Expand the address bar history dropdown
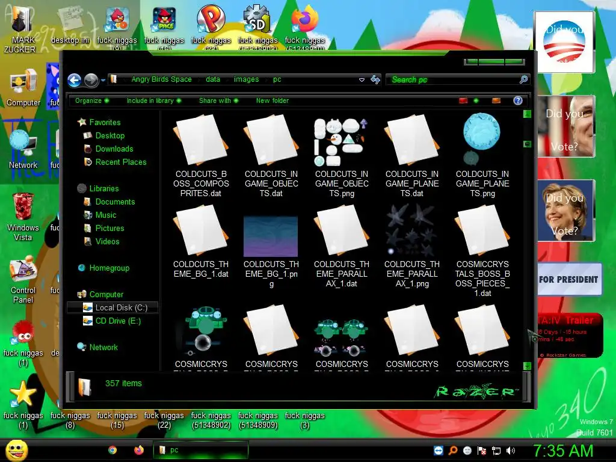Screen dimensions: 616x462 point(362,80)
